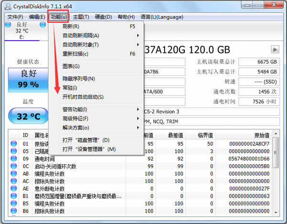Screen dimensions: 287x224
Task: Select the 磨损范围增量 attribute row
Action: tap(141, 196)
